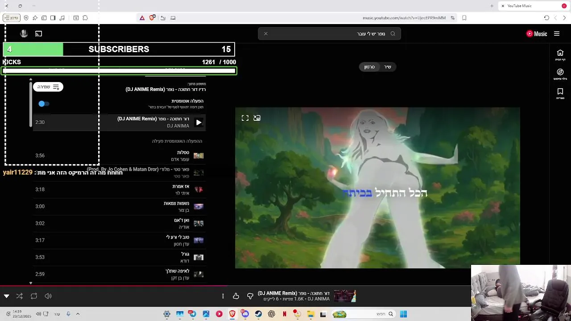
Task: Open miniplayer from the video overlay
Action: [257, 118]
